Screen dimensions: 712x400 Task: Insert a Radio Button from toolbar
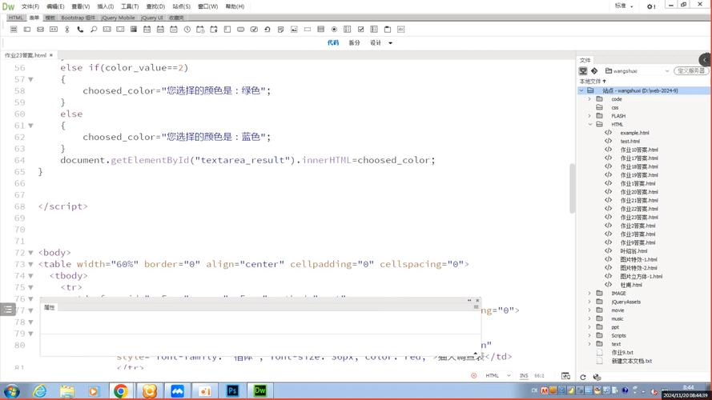point(334,29)
